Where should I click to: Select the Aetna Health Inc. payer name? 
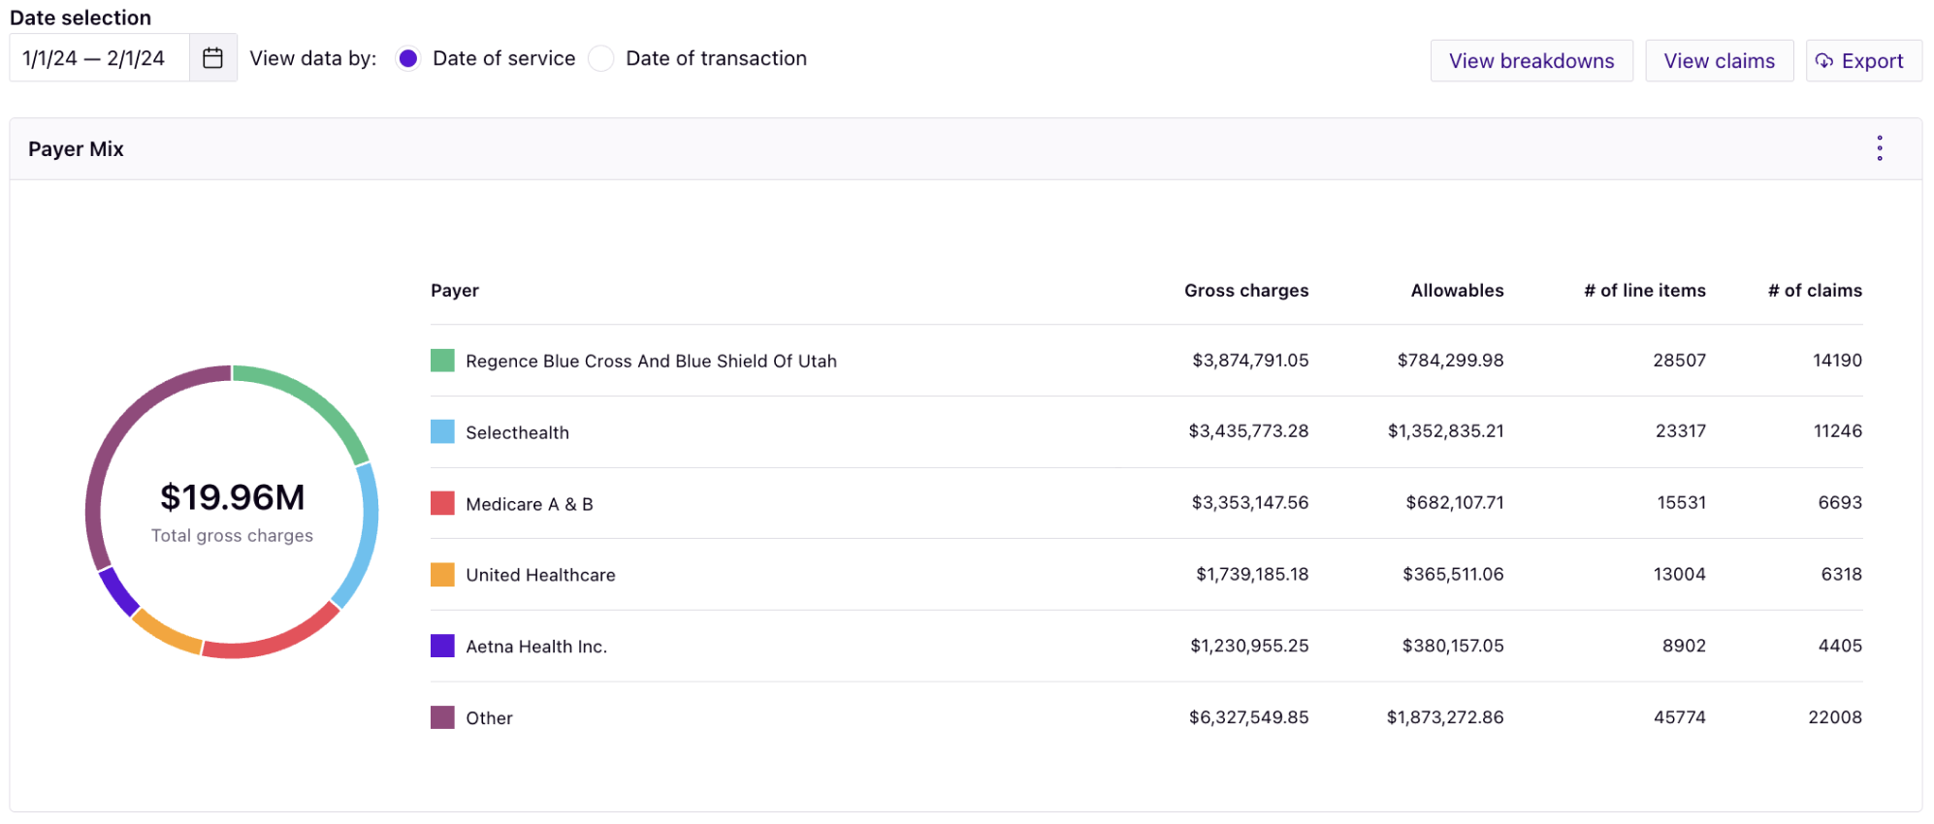[536, 647]
